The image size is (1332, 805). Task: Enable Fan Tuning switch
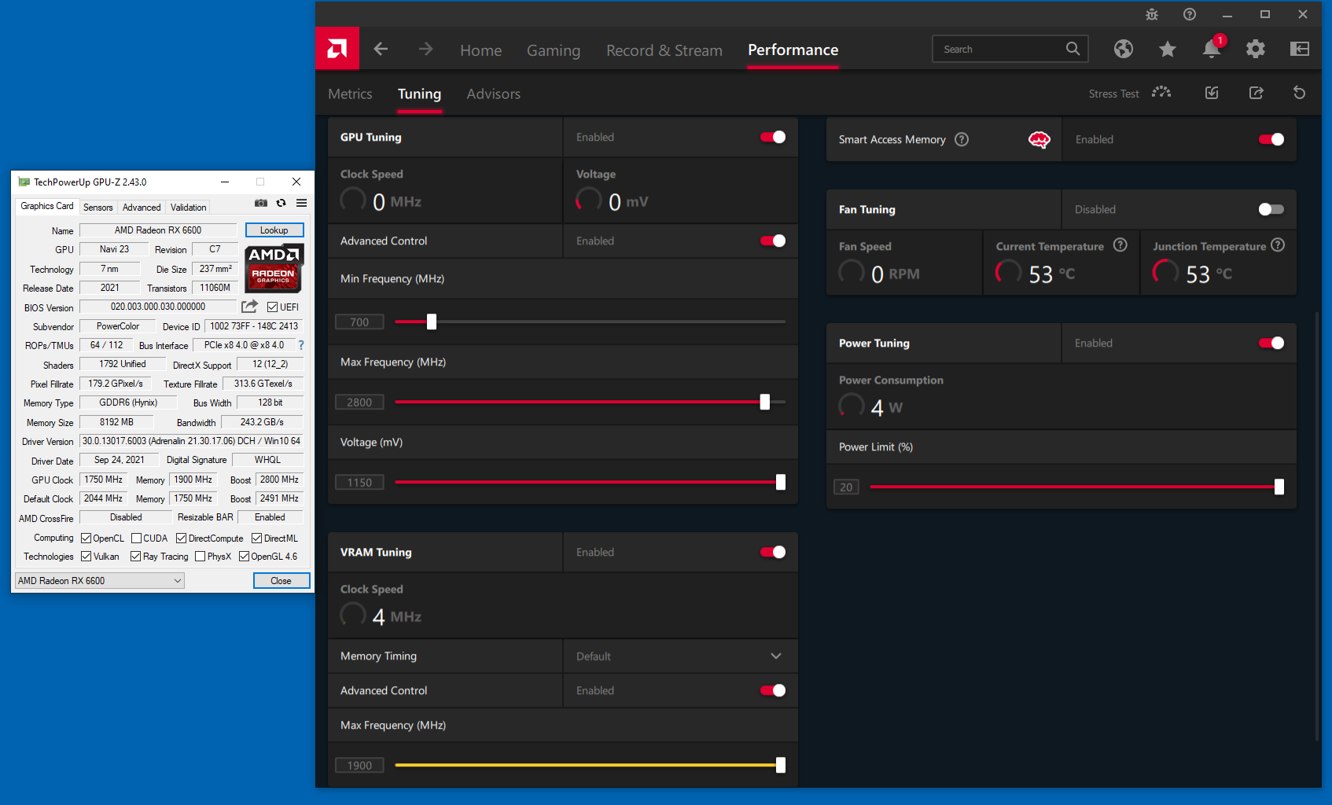click(1271, 209)
